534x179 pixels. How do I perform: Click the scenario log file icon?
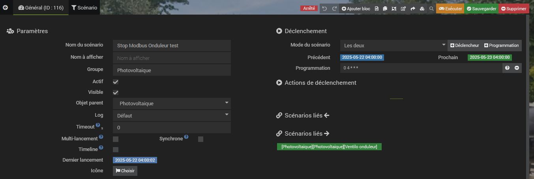(377, 8)
